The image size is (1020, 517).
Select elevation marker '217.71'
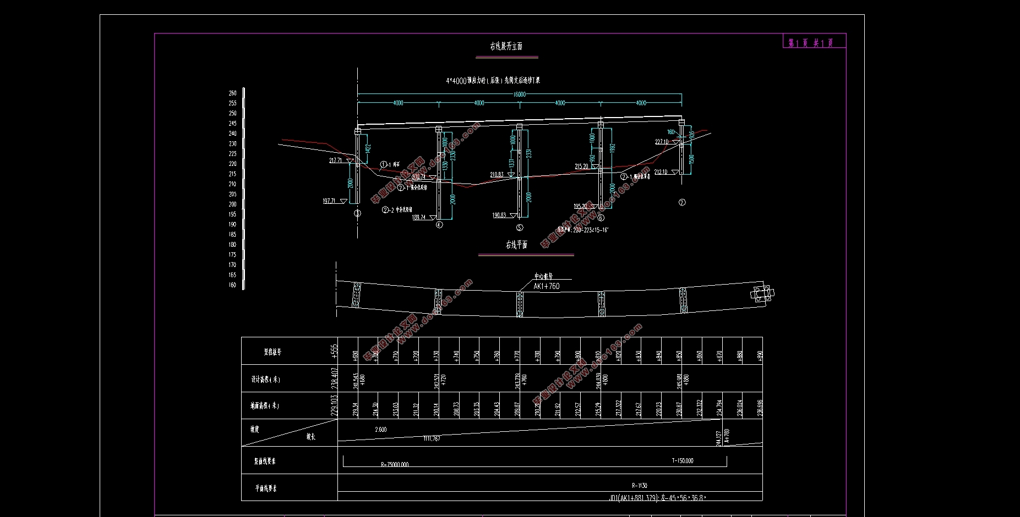click(335, 160)
